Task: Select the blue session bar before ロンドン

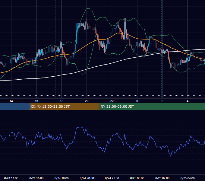Action: tap(15, 106)
